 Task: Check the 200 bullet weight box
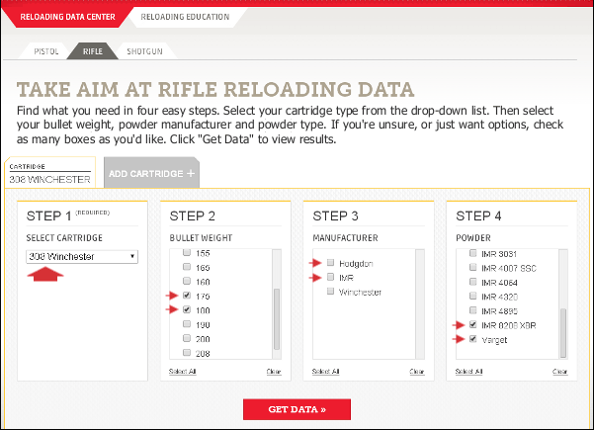point(187,338)
